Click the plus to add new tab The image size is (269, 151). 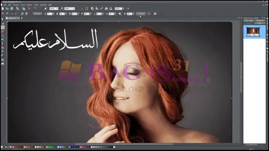pos(22,18)
